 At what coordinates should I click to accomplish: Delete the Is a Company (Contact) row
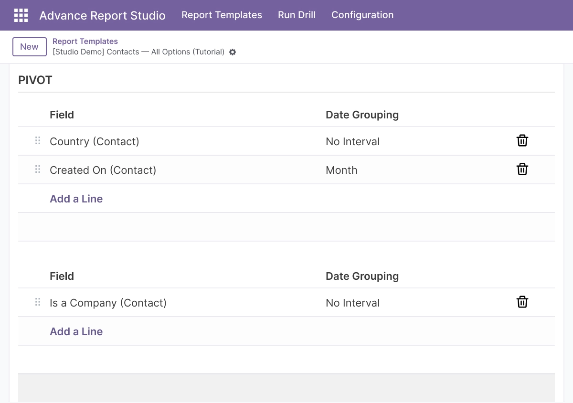[x=522, y=302]
